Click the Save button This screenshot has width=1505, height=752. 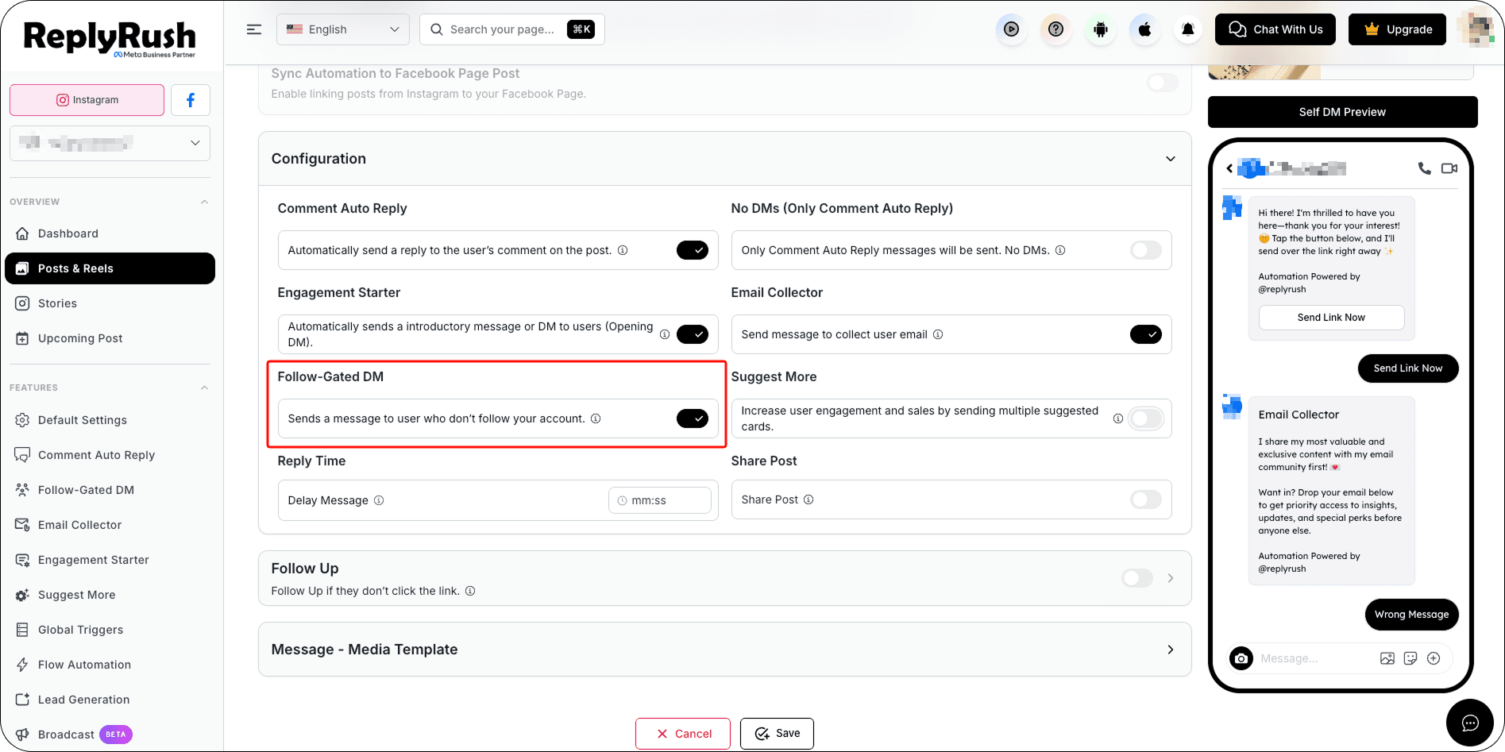777,734
